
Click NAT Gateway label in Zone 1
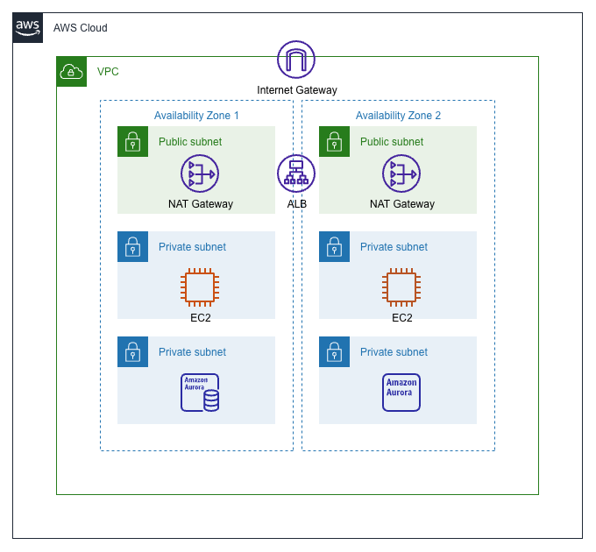tap(201, 204)
